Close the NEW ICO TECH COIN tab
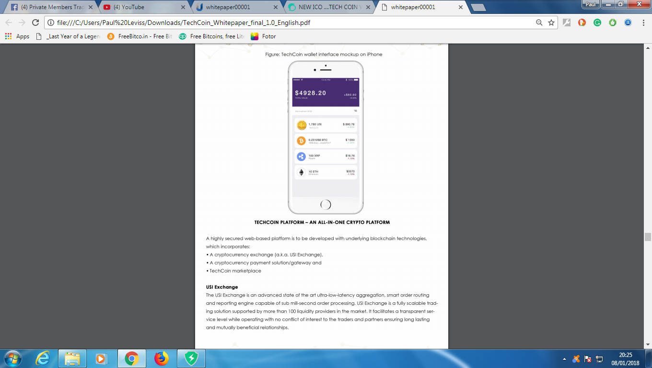Screen dimensions: 652x368 point(368,7)
